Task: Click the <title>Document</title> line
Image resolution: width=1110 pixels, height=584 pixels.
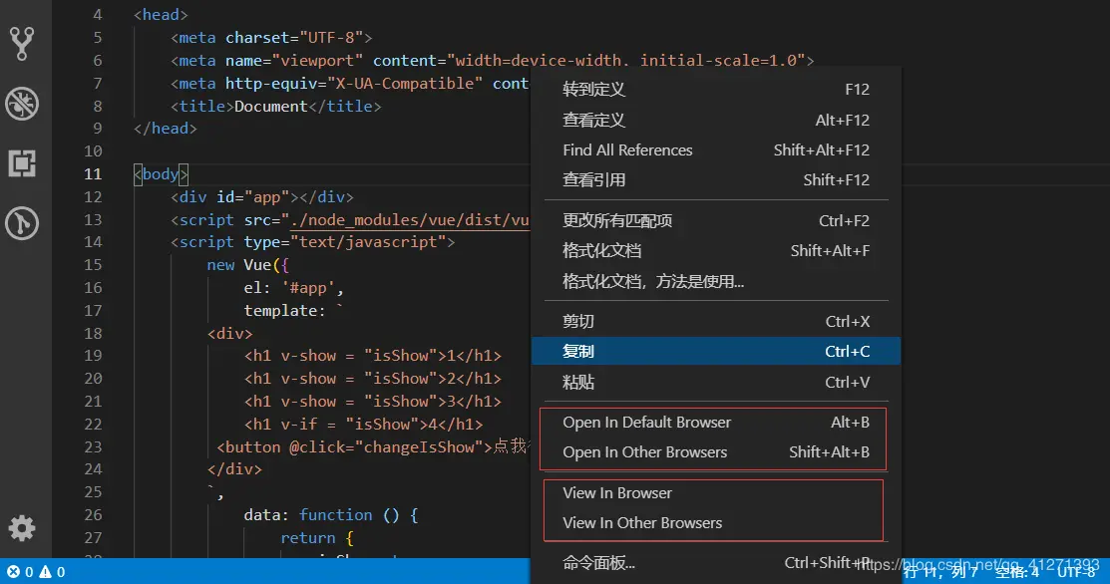Action: 275,106
